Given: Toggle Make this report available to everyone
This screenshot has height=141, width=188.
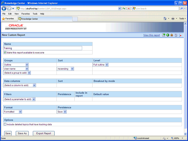Looking at the screenshot, I should 5,52.
